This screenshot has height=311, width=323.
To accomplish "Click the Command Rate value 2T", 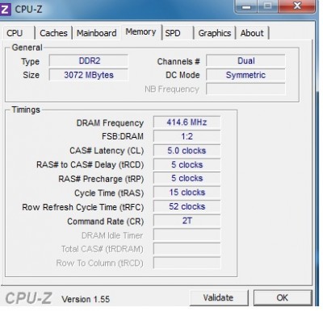I will click(x=187, y=221).
